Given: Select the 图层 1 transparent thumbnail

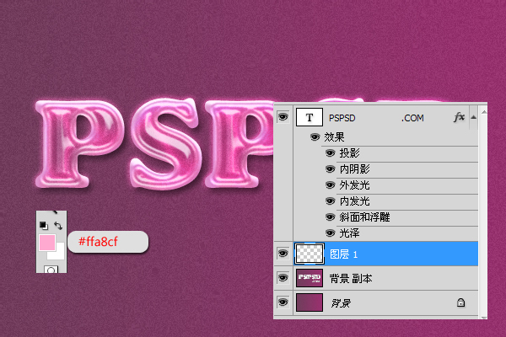Looking at the screenshot, I should (x=310, y=254).
